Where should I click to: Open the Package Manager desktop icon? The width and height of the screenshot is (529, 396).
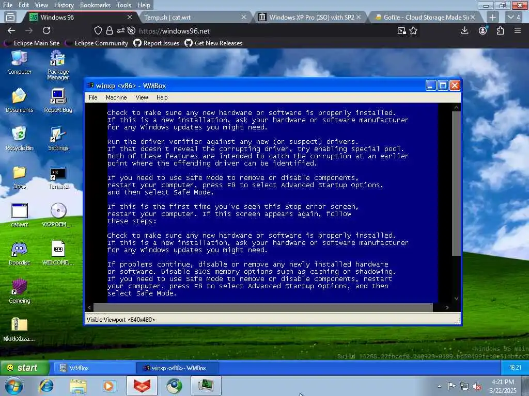pyautogui.click(x=58, y=65)
